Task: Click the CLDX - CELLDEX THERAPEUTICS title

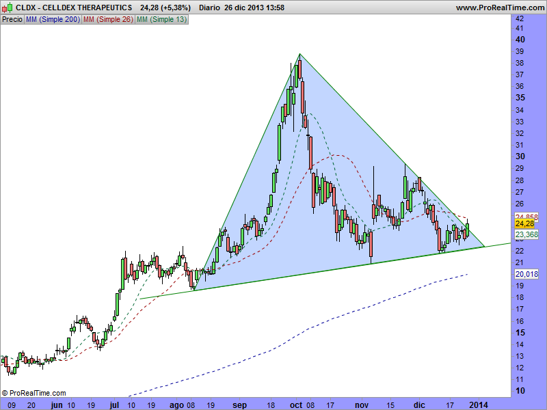Action: coord(74,8)
